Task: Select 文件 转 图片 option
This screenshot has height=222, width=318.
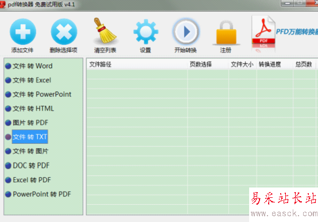Action: [30, 151]
